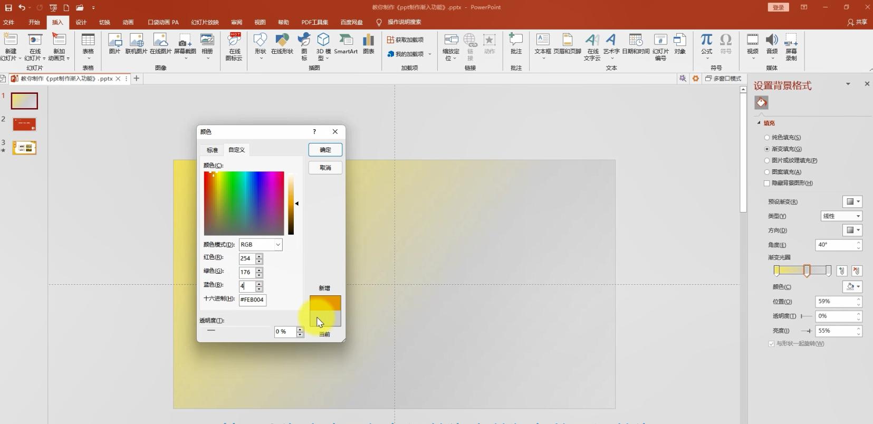Select the 纯色填充 radio option

(767, 138)
